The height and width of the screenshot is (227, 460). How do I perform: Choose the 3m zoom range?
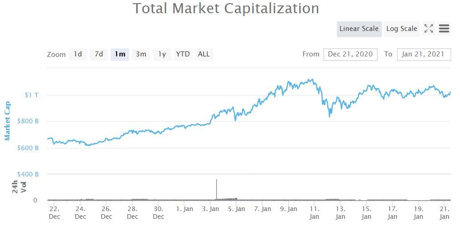pos(141,54)
